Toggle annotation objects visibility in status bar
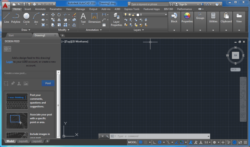This screenshot has width=250, height=147. [x=191, y=142]
